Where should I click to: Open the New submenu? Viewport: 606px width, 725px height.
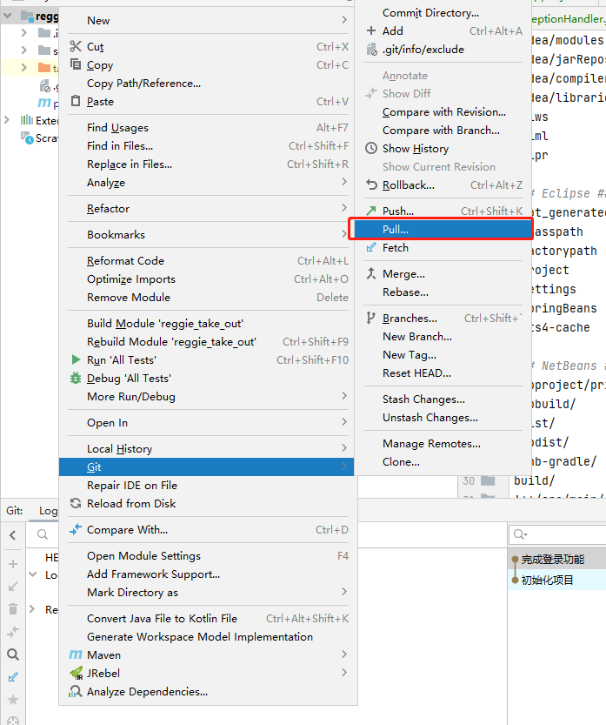tap(209, 20)
